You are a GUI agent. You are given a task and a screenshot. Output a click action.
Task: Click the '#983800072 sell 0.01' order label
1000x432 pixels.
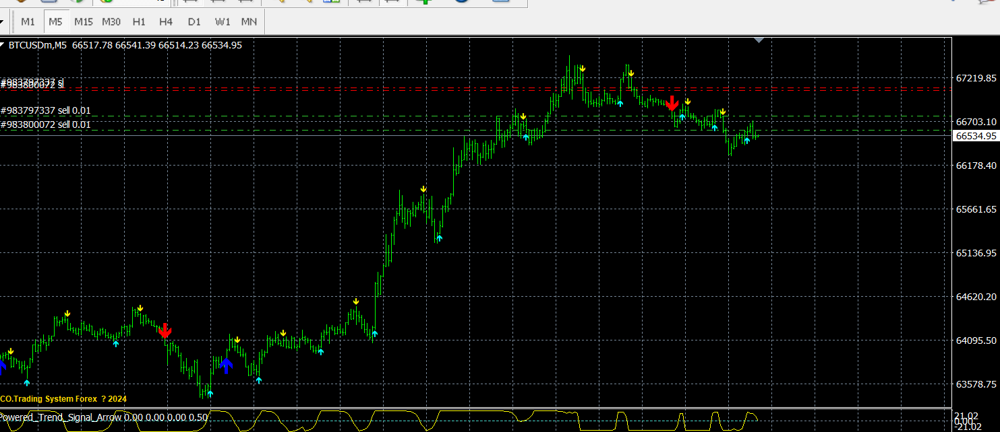[46, 124]
